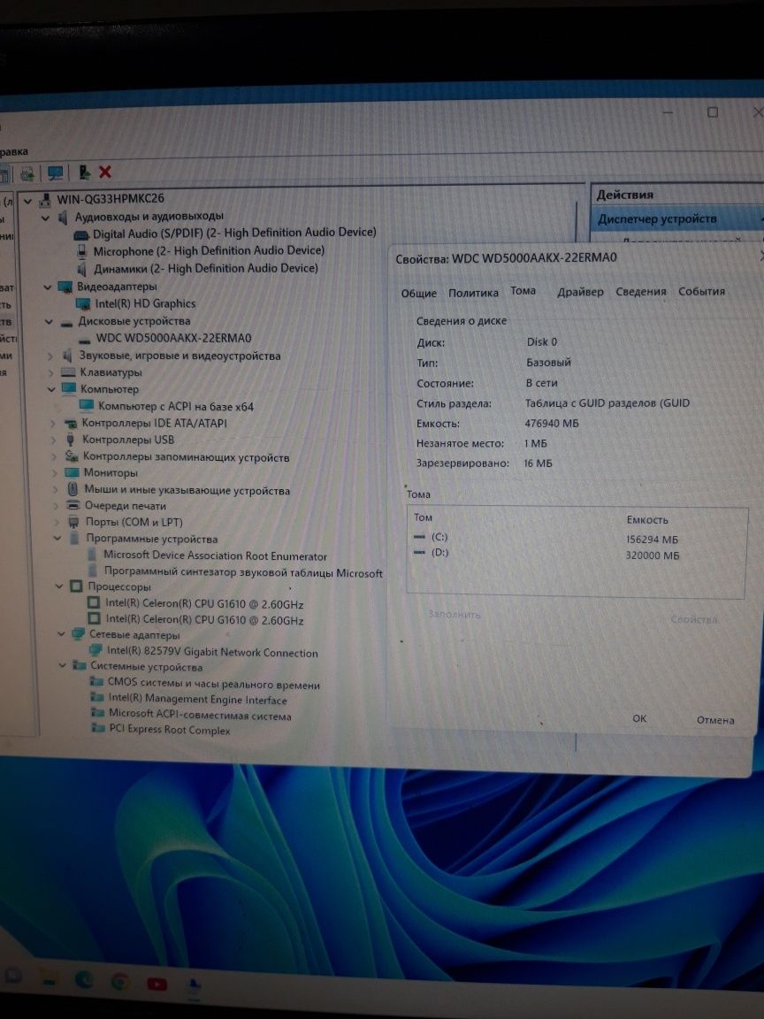Expand the Звуковые, игровые и видеоустройства category
The width and height of the screenshot is (764, 1019).
(x=50, y=356)
